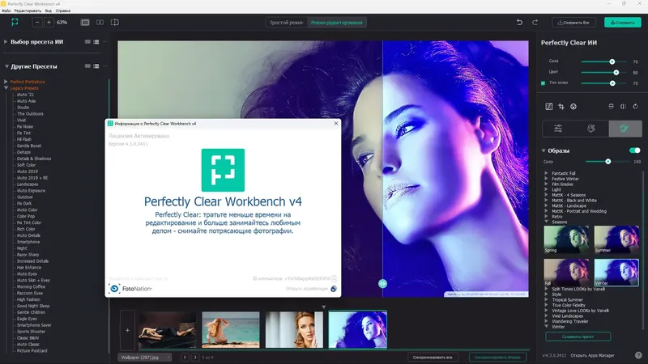Set list view for Другие Пресеты
Viewport: 648px width, 364px height.
pos(96,66)
